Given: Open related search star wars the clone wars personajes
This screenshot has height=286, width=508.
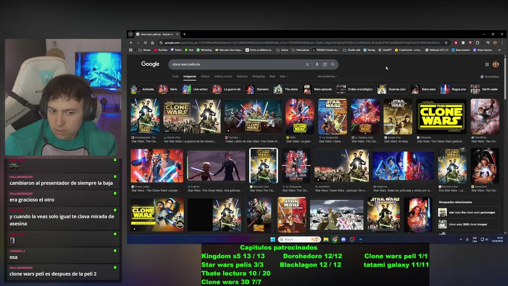Looking at the screenshot, I should [468, 213].
